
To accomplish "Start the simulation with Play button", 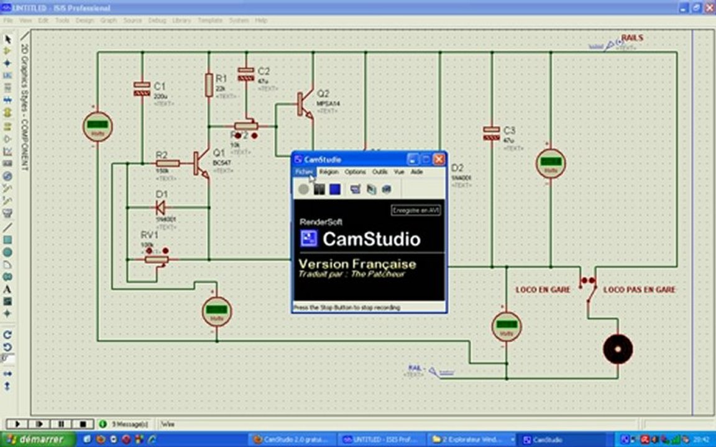I will pos(17,424).
